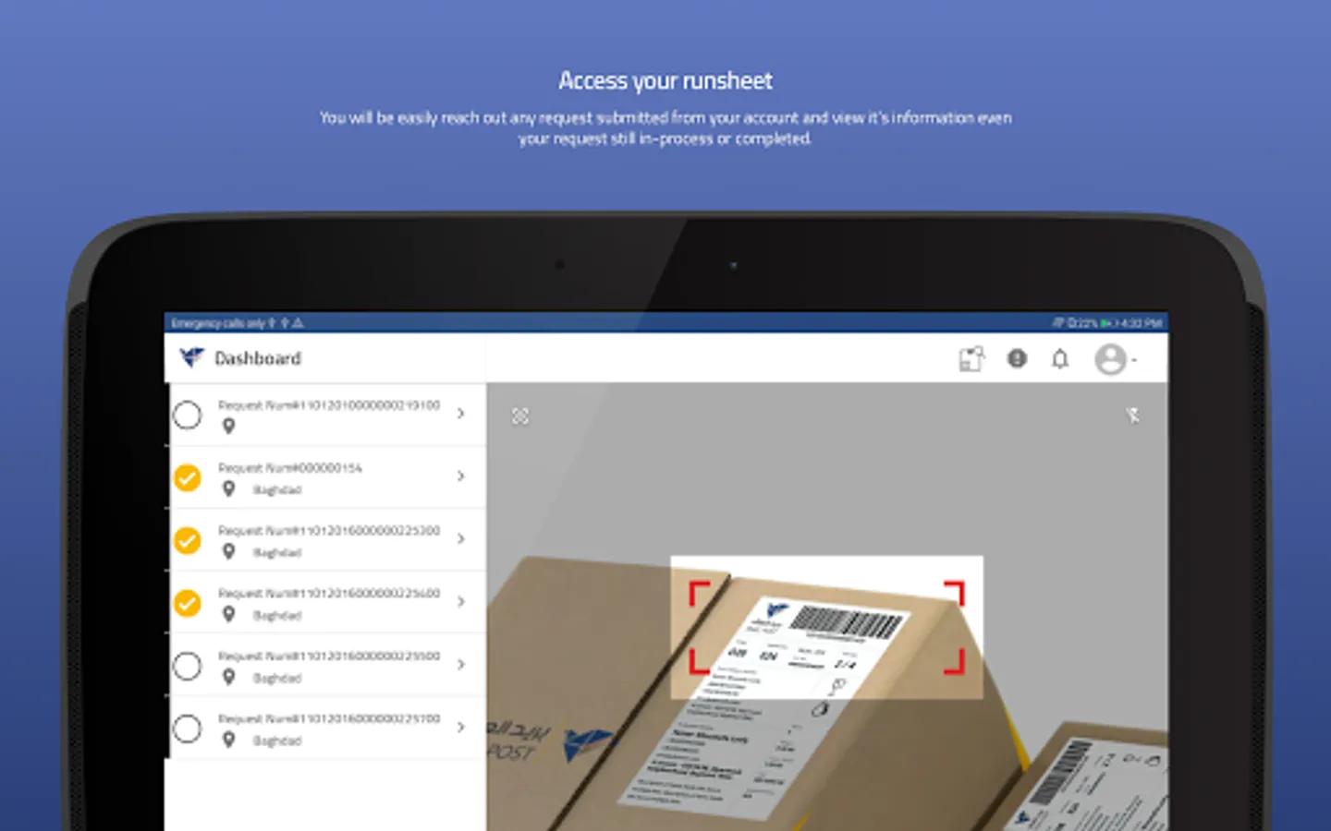
Task: Open the user profile avatar
Action: pos(1110,359)
